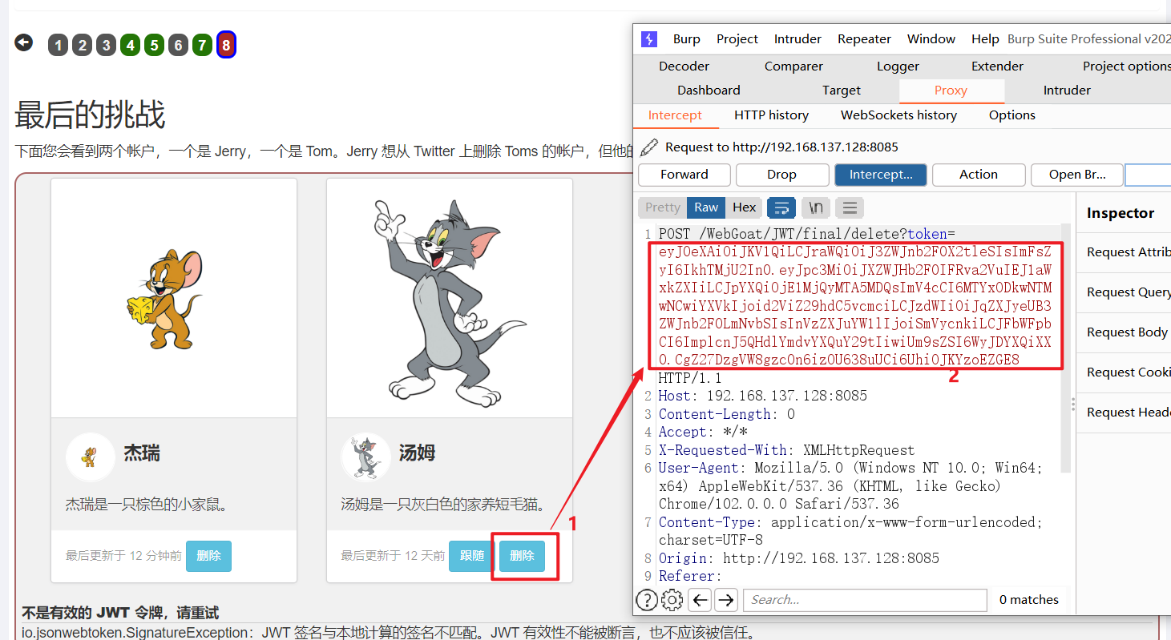Switch to the Decoder tab
The width and height of the screenshot is (1171, 640).
click(684, 66)
